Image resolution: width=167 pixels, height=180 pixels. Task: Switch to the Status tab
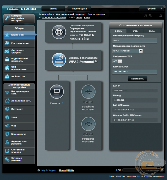point(152,31)
